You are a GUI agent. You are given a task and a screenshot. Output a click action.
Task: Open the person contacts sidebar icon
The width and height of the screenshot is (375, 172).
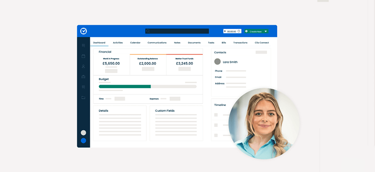point(83,67)
